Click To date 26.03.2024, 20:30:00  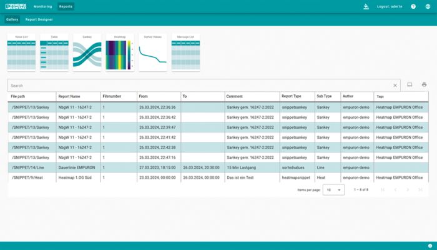(201, 167)
